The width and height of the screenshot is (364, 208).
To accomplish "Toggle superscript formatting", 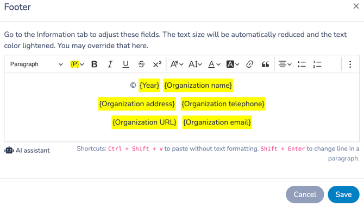I will coord(157,64).
